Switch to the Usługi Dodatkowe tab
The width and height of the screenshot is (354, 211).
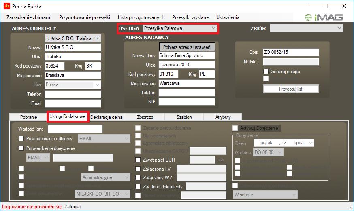coord(67,116)
